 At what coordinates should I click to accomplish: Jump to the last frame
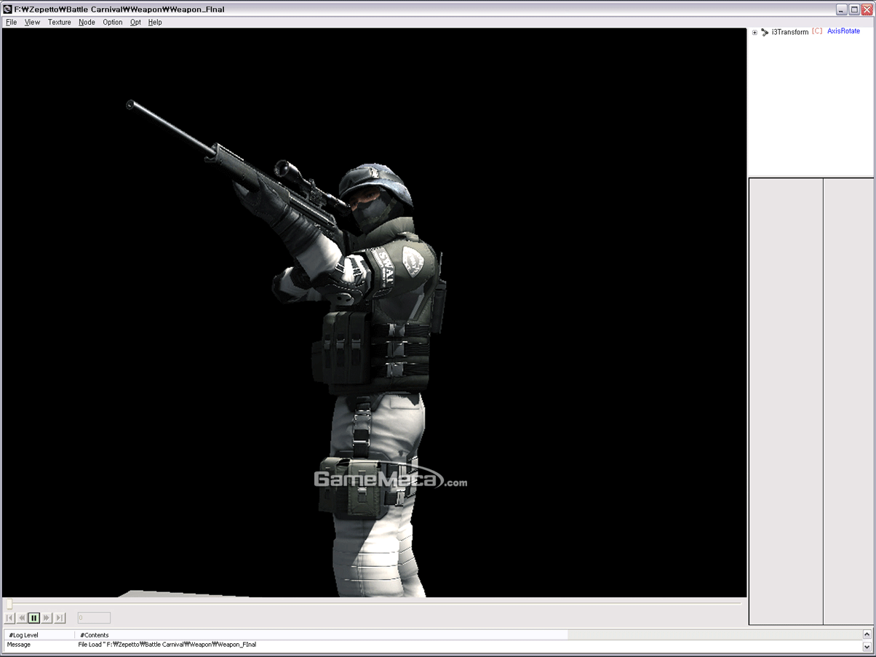coord(59,618)
